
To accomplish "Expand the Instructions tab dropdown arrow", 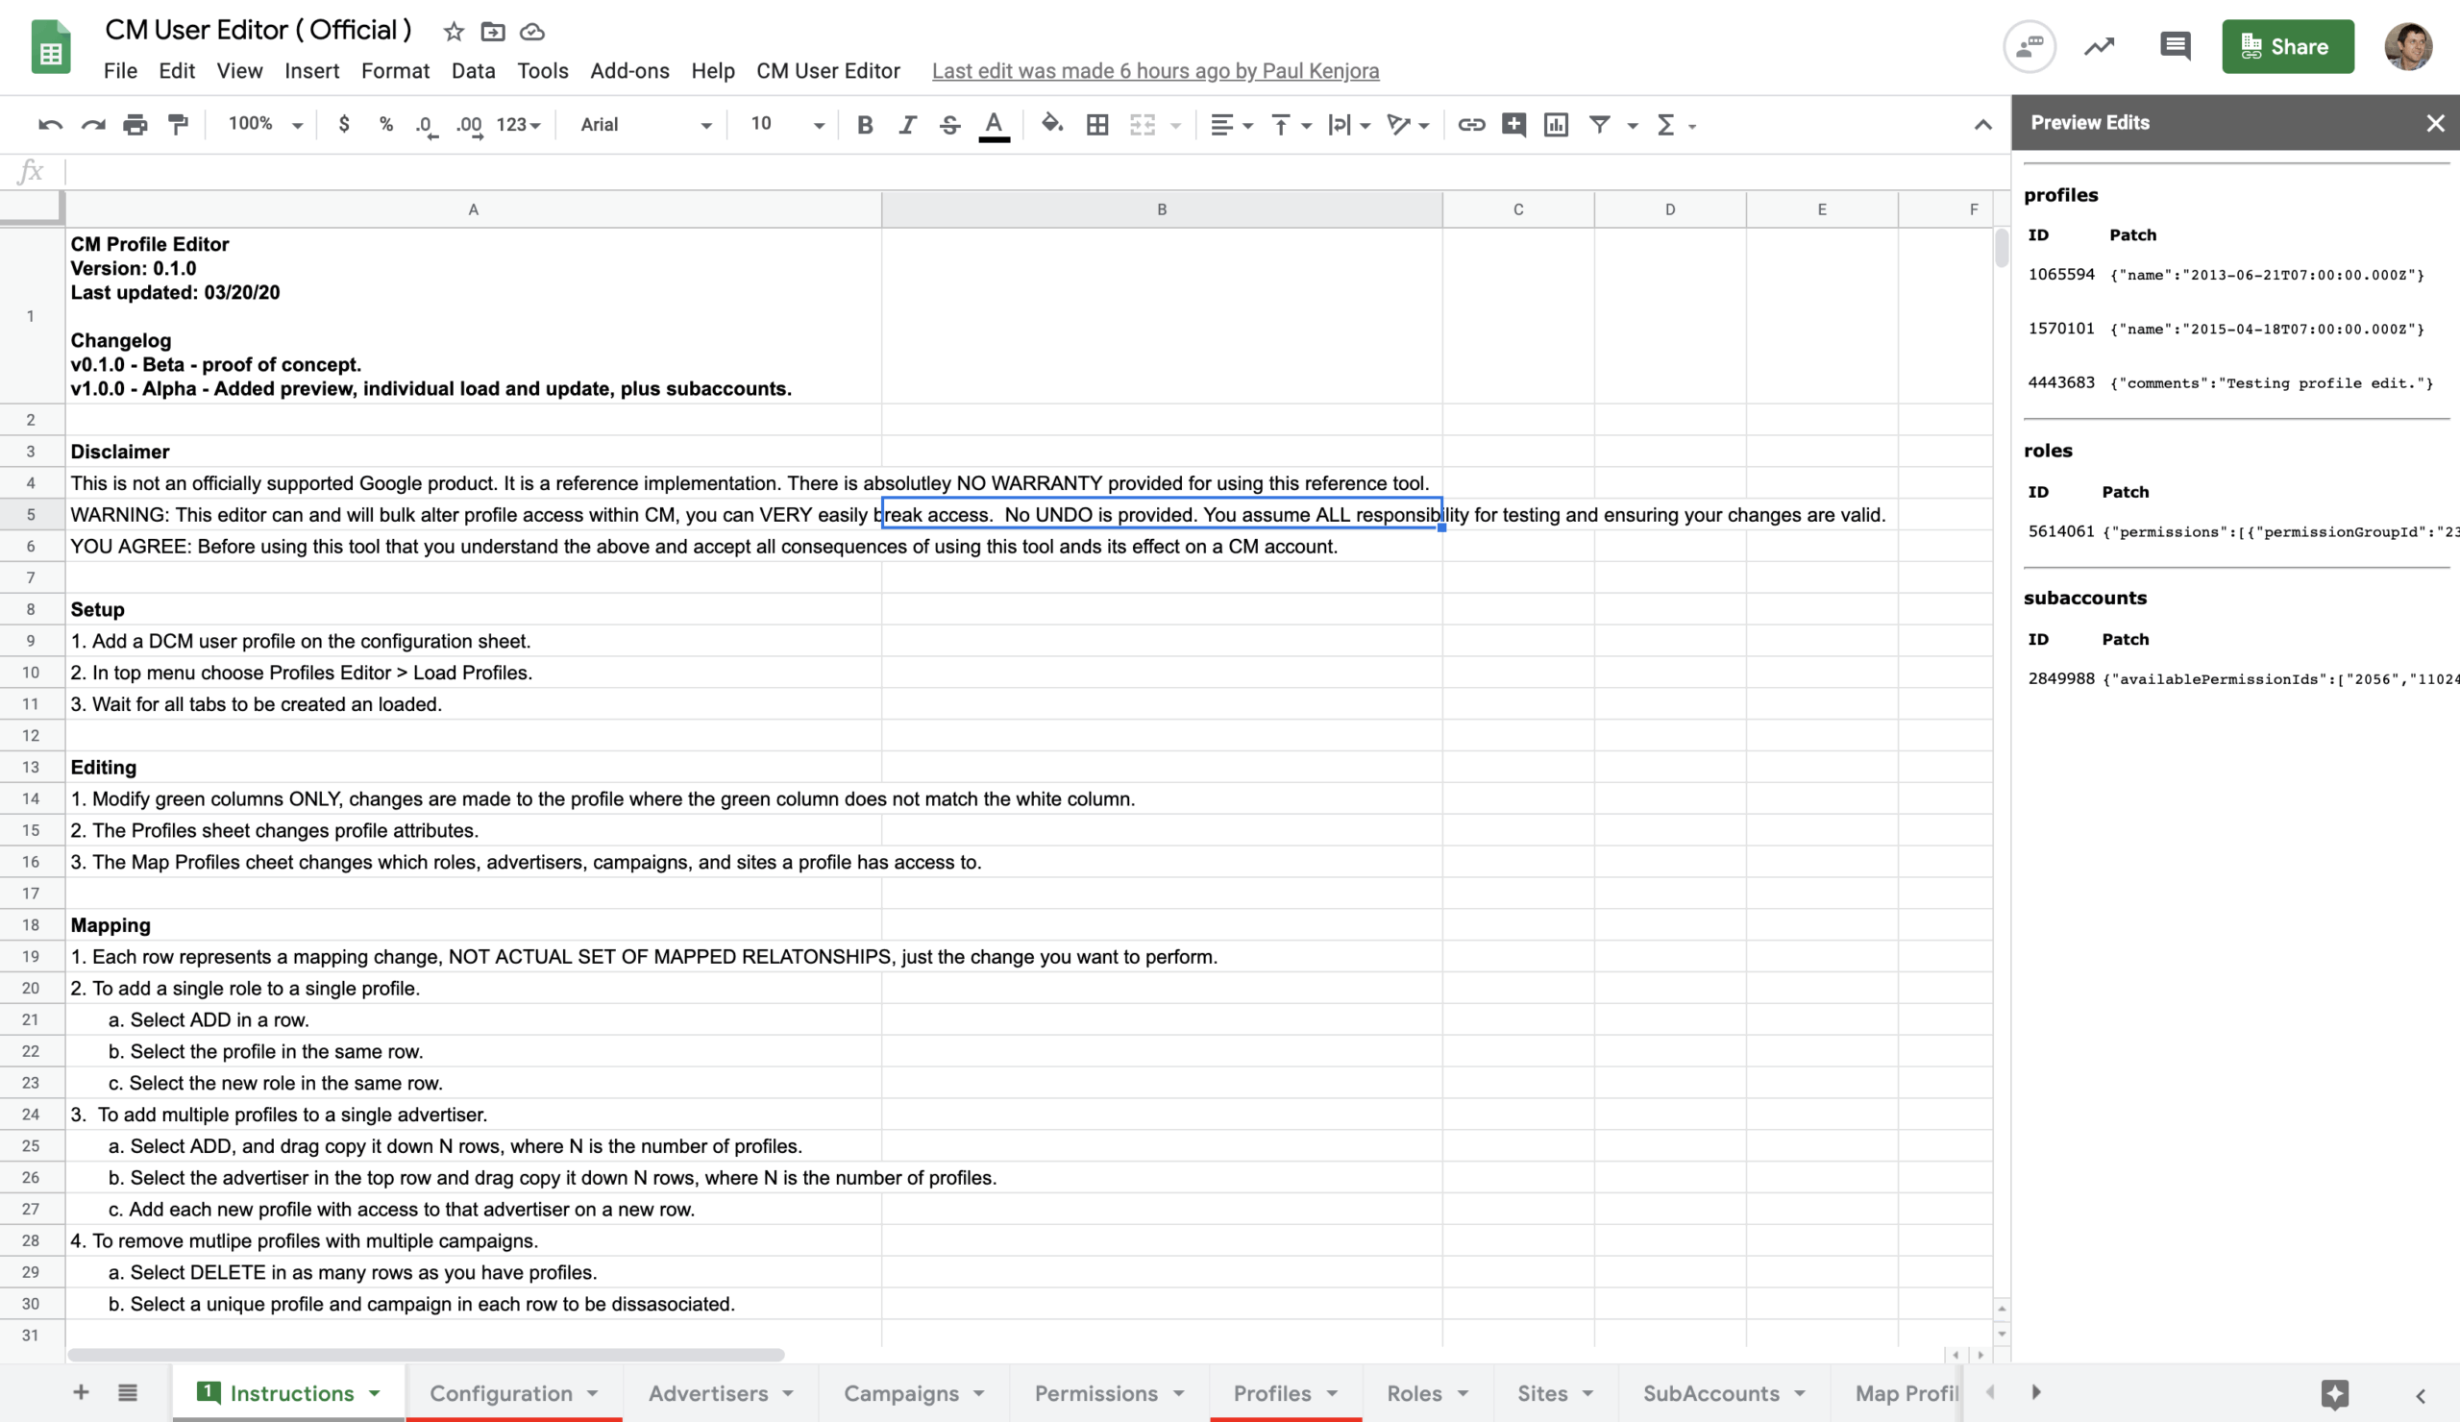I will [x=375, y=1394].
